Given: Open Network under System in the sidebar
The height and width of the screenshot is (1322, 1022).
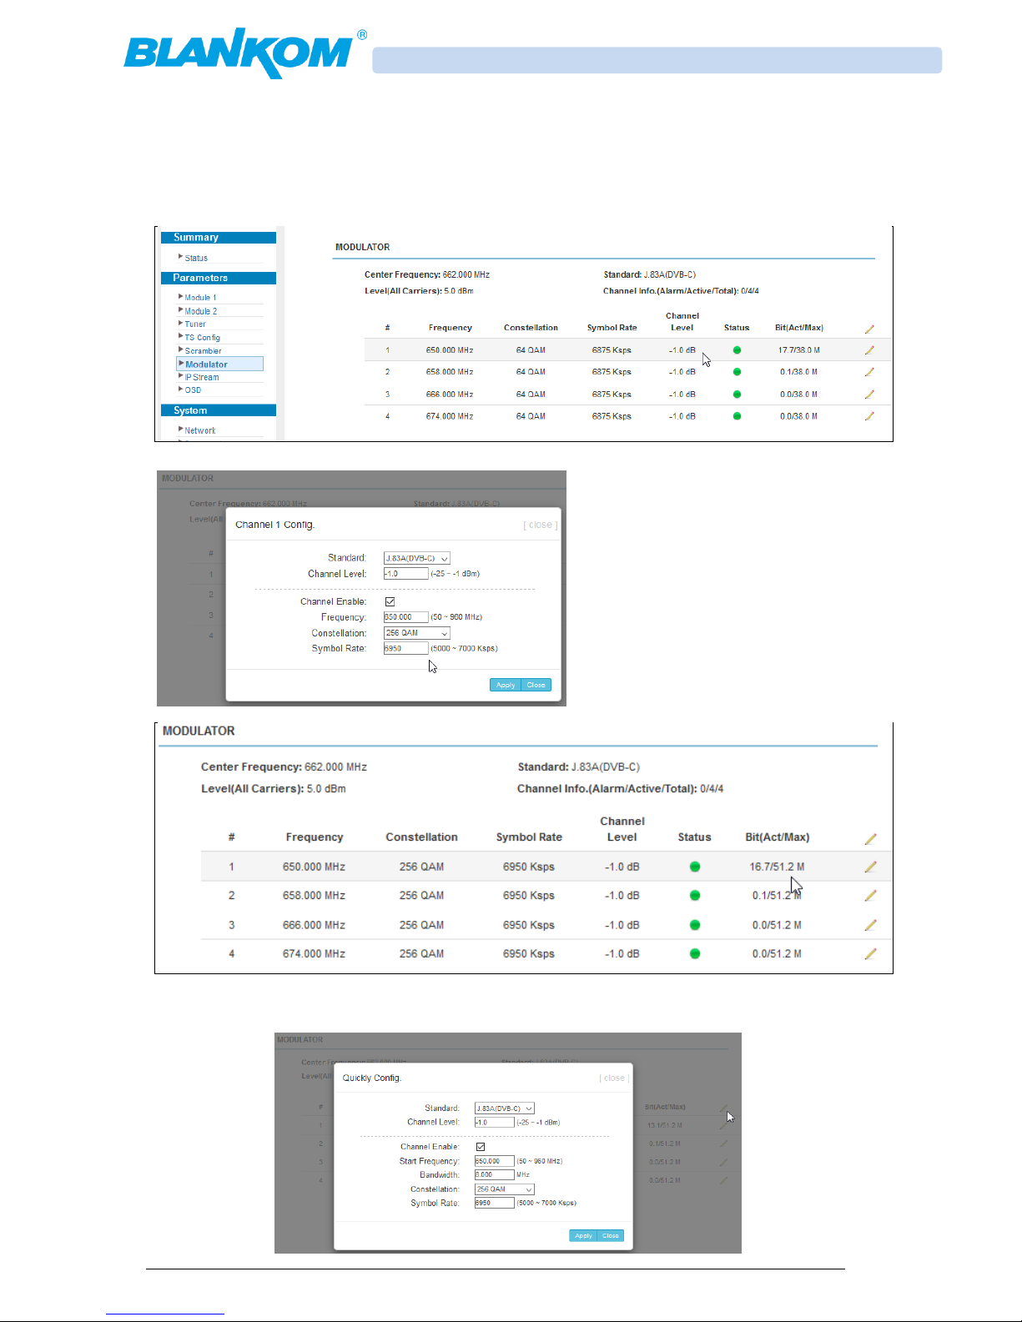Looking at the screenshot, I should (x=199, y=431).
